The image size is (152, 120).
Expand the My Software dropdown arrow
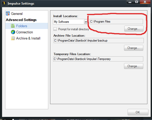(x=86, y=22)
